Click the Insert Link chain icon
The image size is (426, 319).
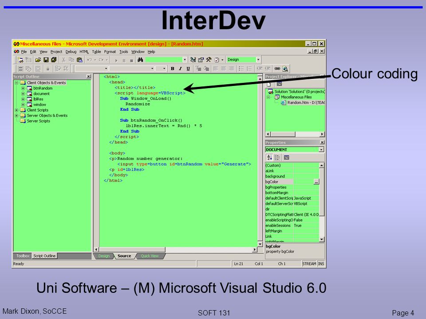click(x=277, y=69)
